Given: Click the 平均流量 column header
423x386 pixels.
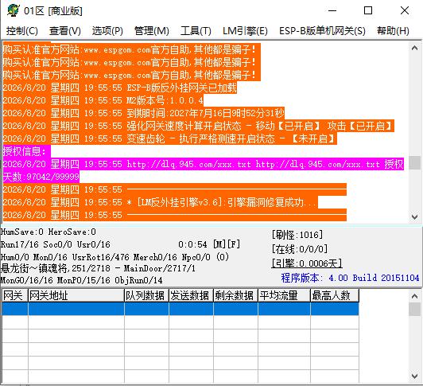Looking at the screenshot, I should point(284,295).
